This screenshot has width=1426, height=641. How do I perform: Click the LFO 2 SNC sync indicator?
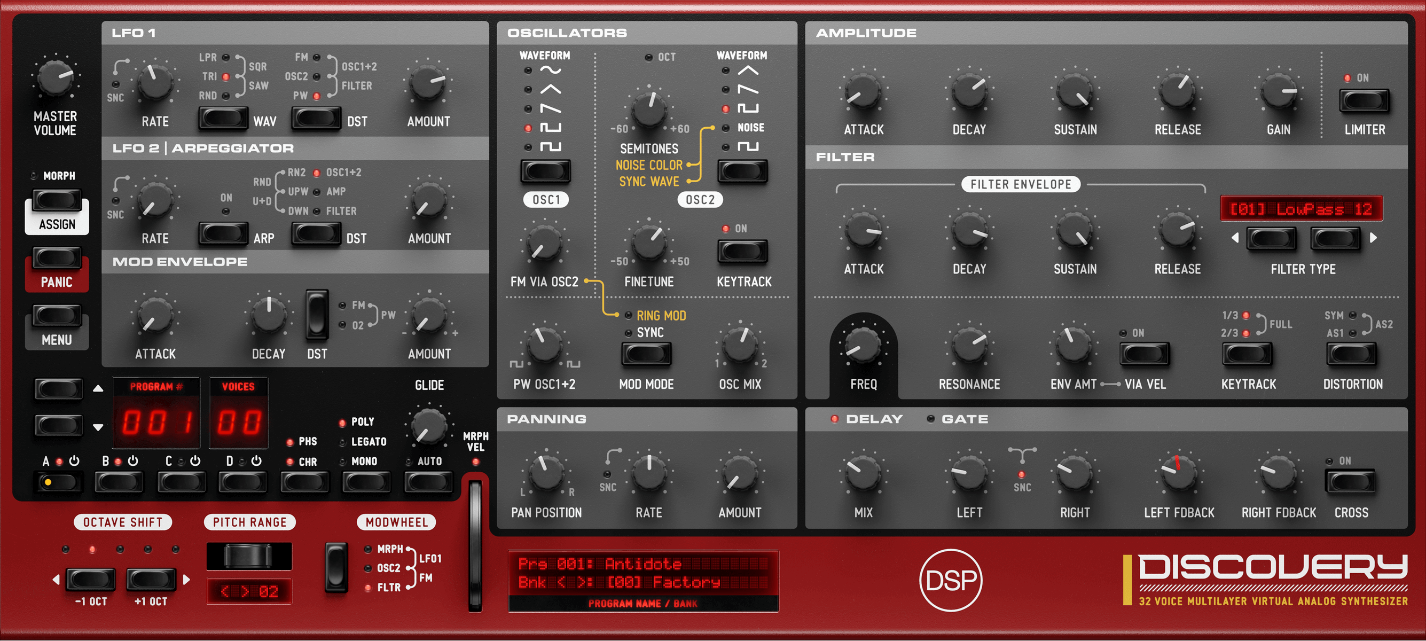(115, 201)
